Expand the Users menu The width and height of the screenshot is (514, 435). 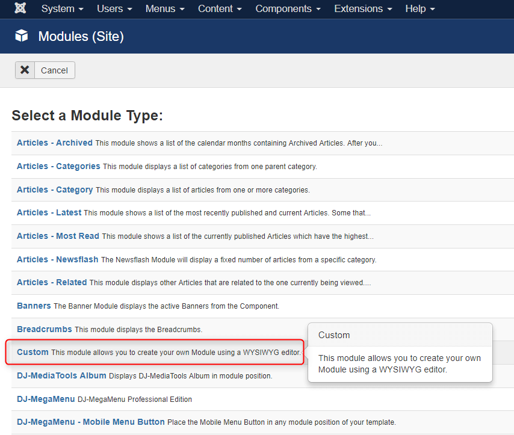pos(114,8)
